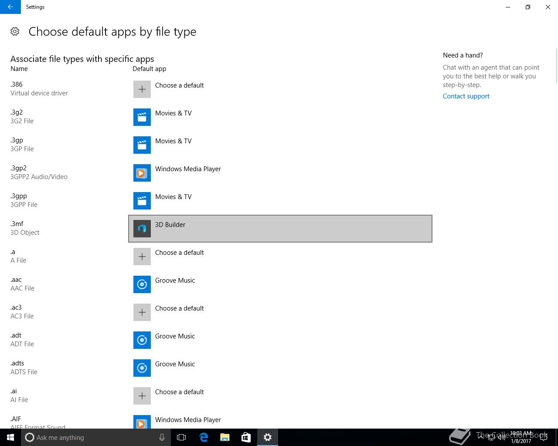The height and width of the screenshot is (446, 558).
Task: Click the Settings gear in the taskbar
Action: (x=268, y=437)
